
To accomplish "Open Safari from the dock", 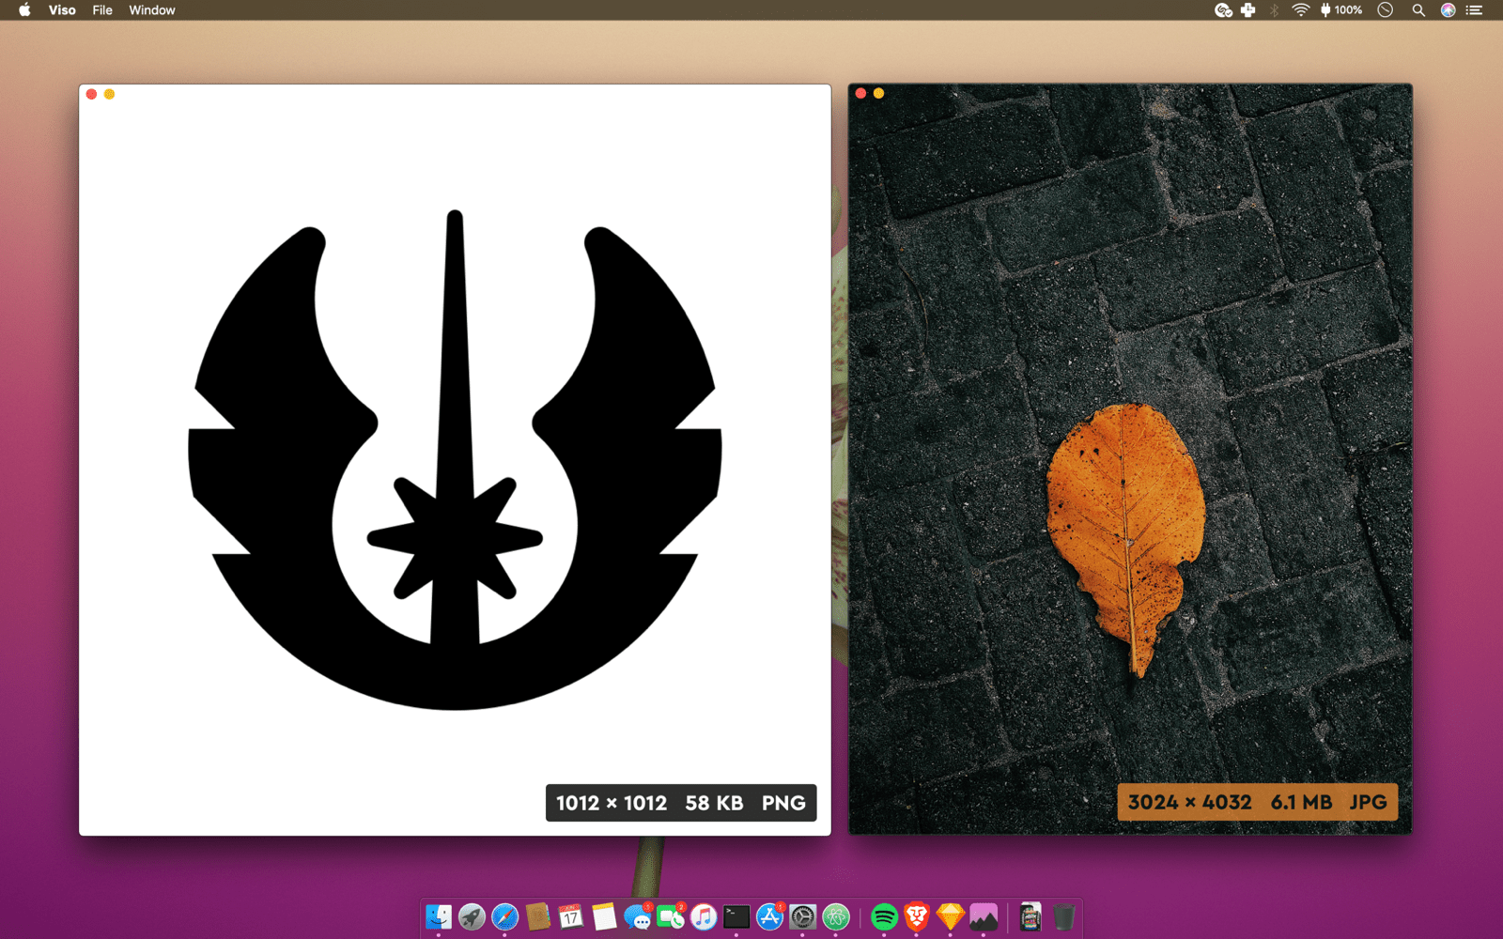I will click(504, 916).
